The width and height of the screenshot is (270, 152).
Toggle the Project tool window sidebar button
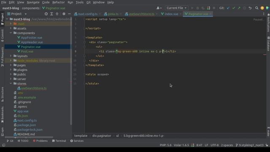pyautogui.click(x=2, y=19)
